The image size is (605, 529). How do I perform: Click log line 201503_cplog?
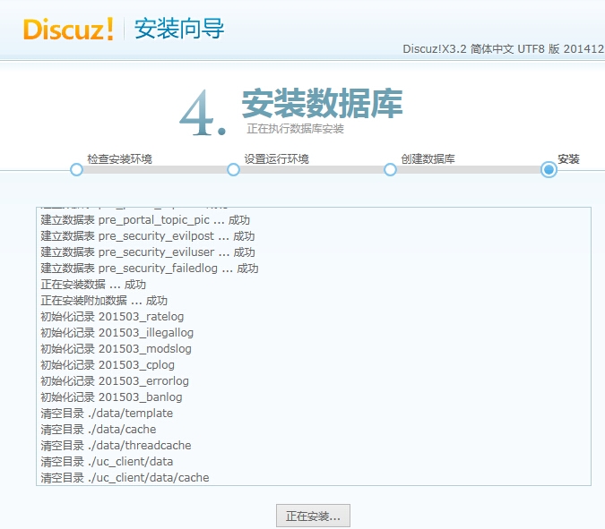click(108, 365)
